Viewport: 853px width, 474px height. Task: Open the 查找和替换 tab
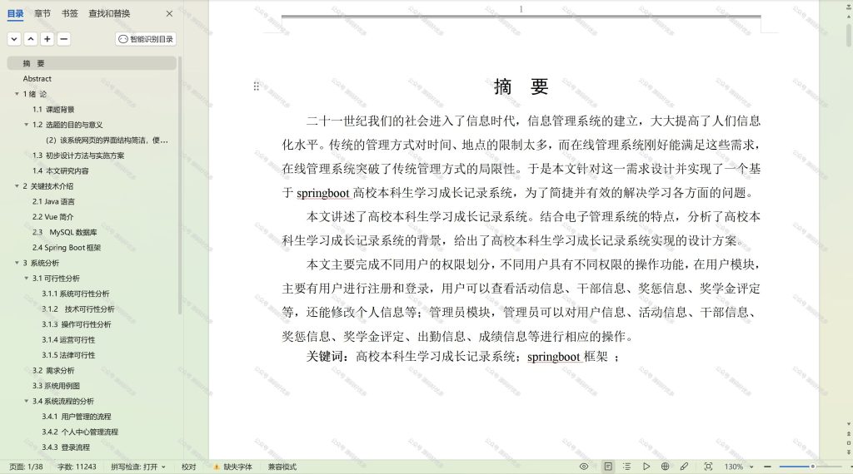click(x=109, y=13)
